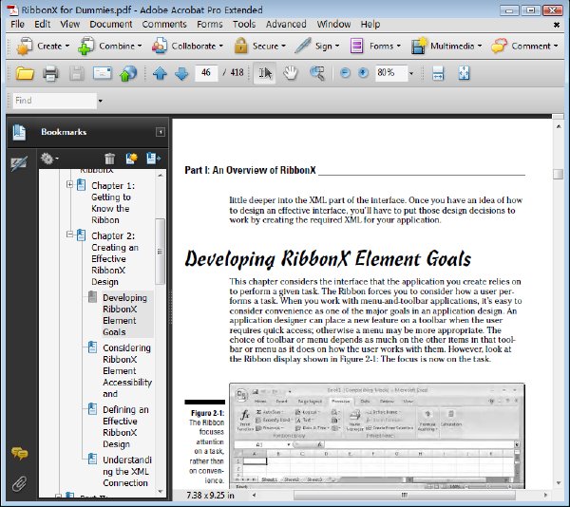The image size is (570, 507).
Task: Open the Window menu
Action: [333, 25]
